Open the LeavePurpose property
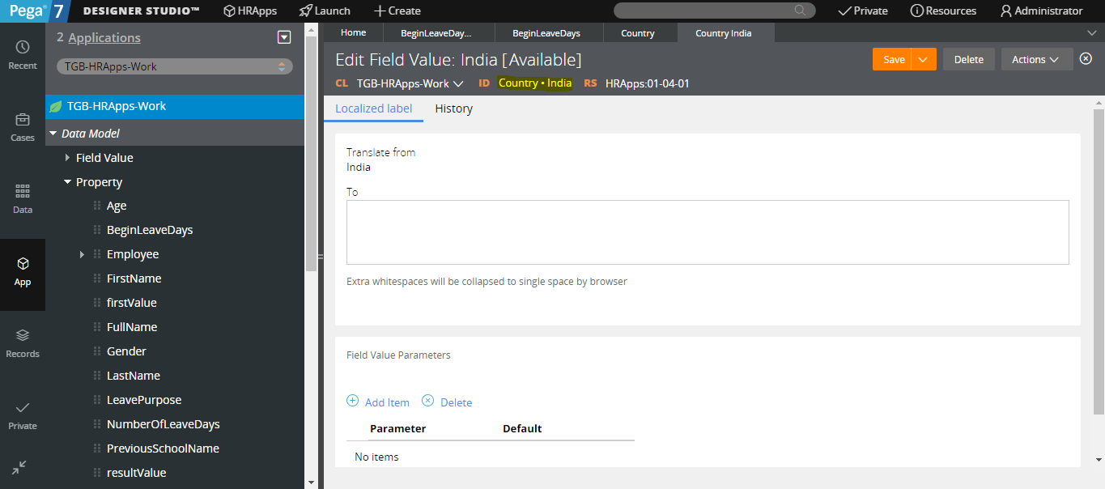1105x489 pixels. (x=144, y=400)
